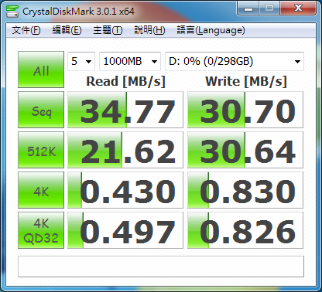This screenshot has height=292, width=322.
Task: Click the 4K write result 0.830
Action: point(245,190)
